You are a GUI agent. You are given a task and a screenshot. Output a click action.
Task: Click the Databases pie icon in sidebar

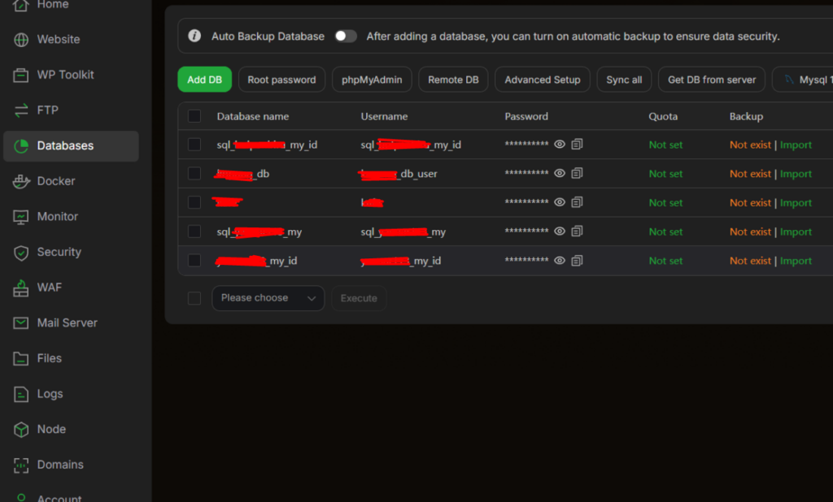pyautogui.click(x=20, y=146)
